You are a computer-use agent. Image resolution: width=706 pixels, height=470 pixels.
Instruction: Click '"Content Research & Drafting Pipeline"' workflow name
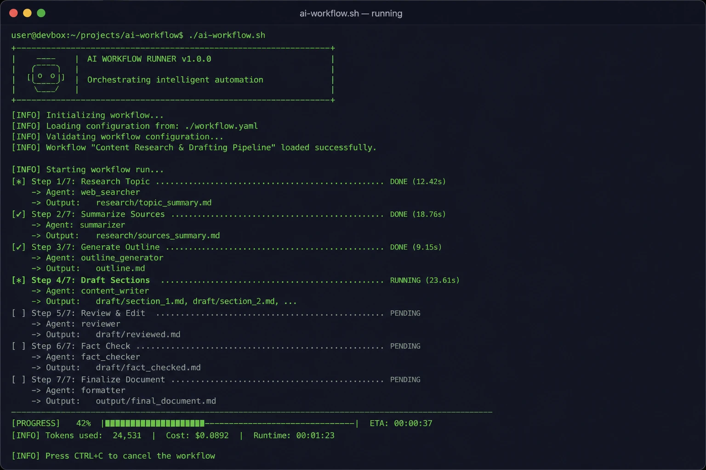183,147
